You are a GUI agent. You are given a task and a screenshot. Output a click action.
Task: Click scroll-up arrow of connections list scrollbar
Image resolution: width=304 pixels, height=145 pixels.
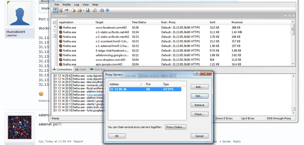293,22
